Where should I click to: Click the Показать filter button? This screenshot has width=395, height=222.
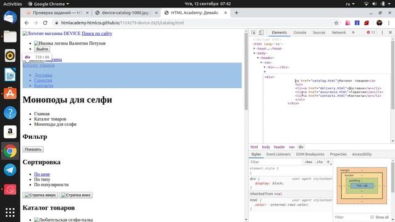[x=33, y=149]
